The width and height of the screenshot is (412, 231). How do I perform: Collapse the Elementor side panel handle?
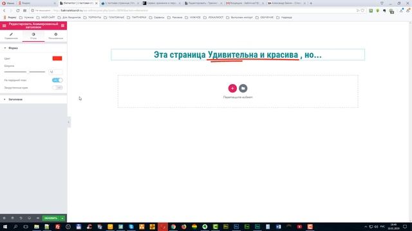[69, 122]
